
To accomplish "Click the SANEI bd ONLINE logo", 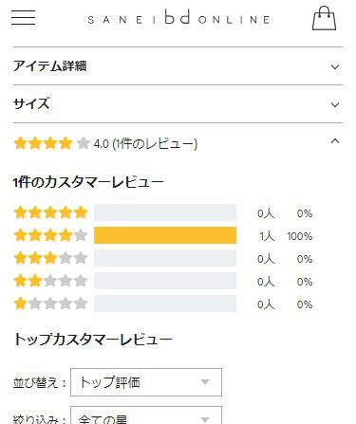I will coord(178,18).
